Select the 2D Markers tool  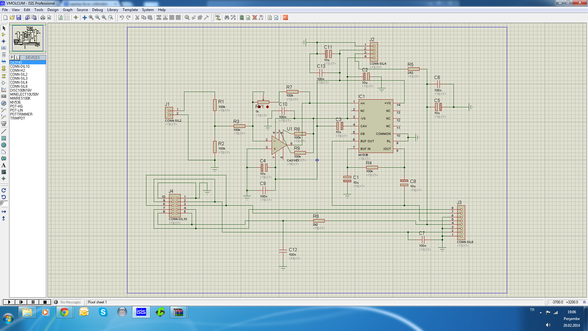4,179
